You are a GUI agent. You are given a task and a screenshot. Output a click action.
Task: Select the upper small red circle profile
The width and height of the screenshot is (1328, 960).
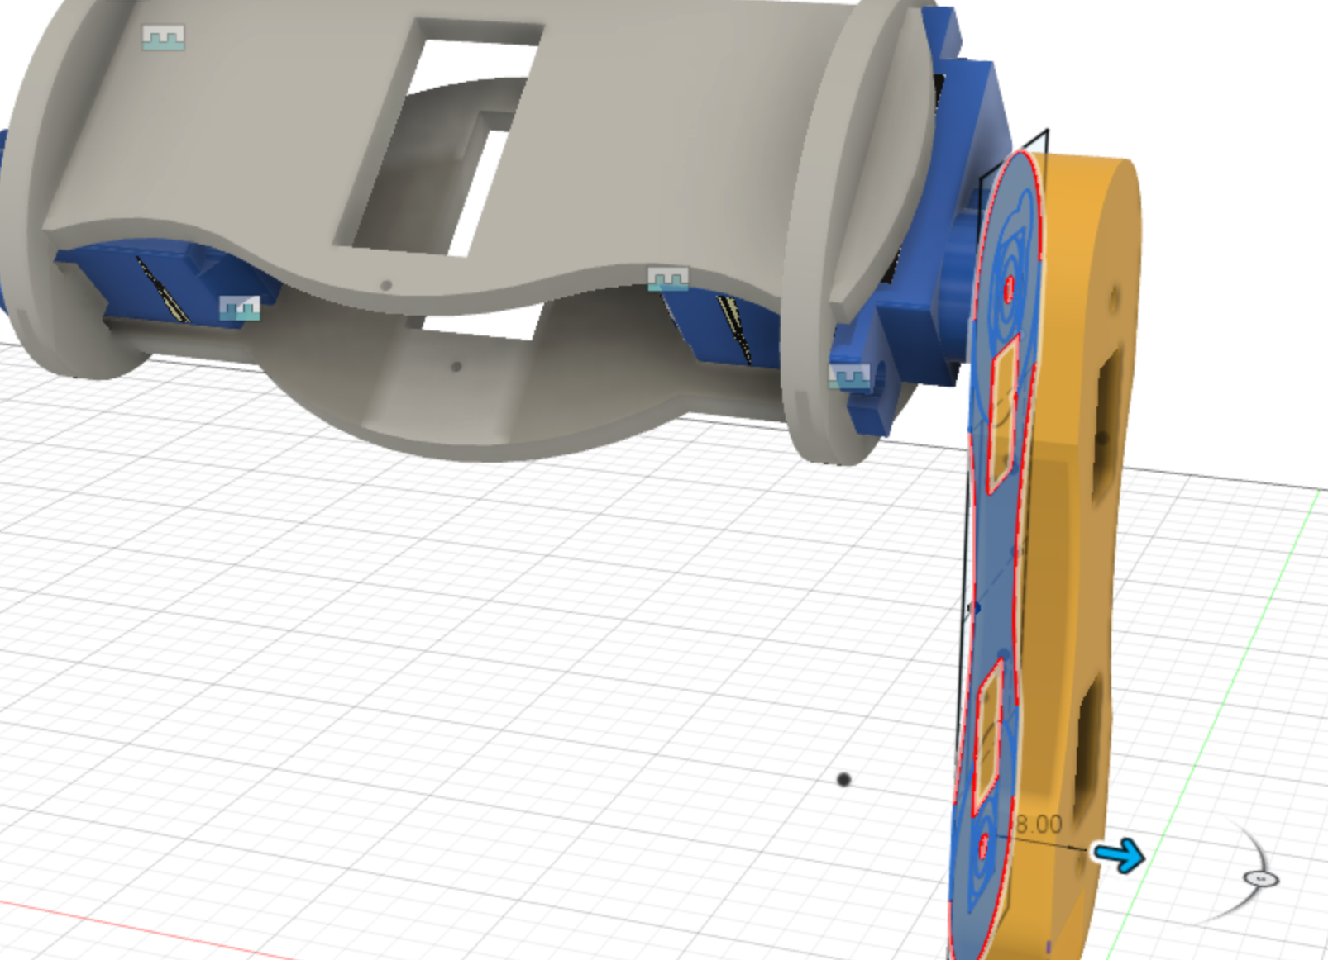1010,289
